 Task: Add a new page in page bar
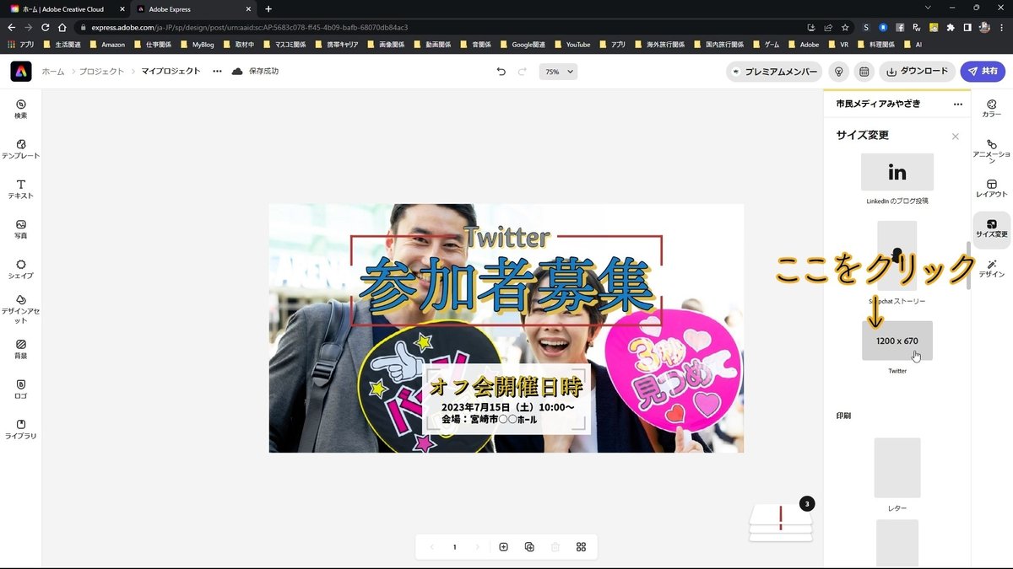(503, 547)
